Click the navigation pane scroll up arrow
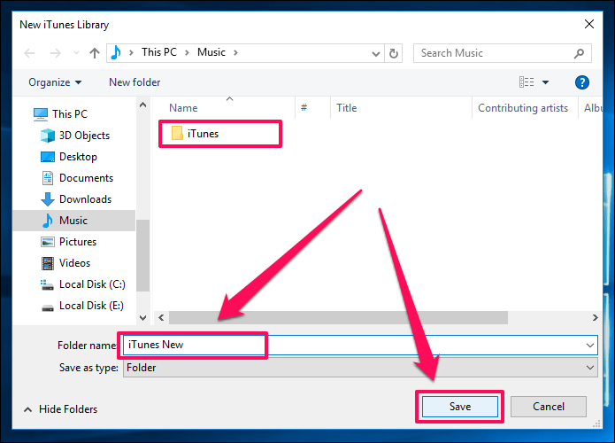The image size is (615, 443). pyautogui.click(x=143, y=105)
